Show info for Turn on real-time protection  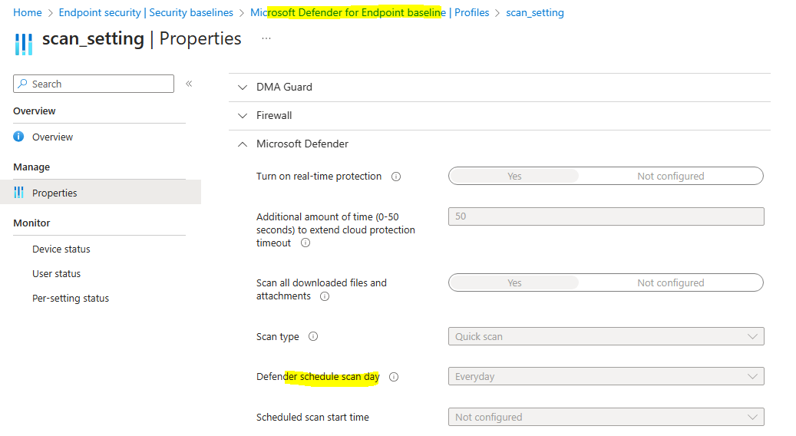tap(396, 177)
